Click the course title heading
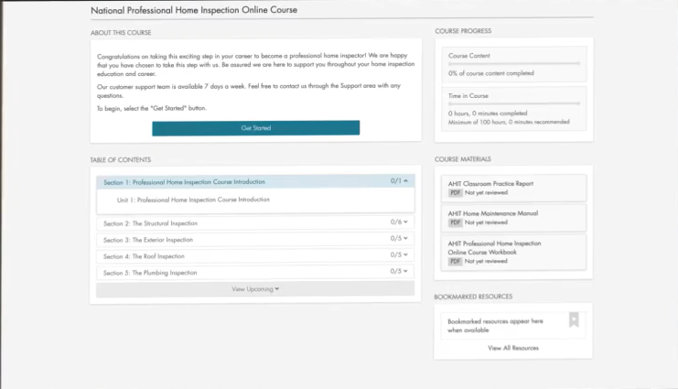 (x=194, y=10)
